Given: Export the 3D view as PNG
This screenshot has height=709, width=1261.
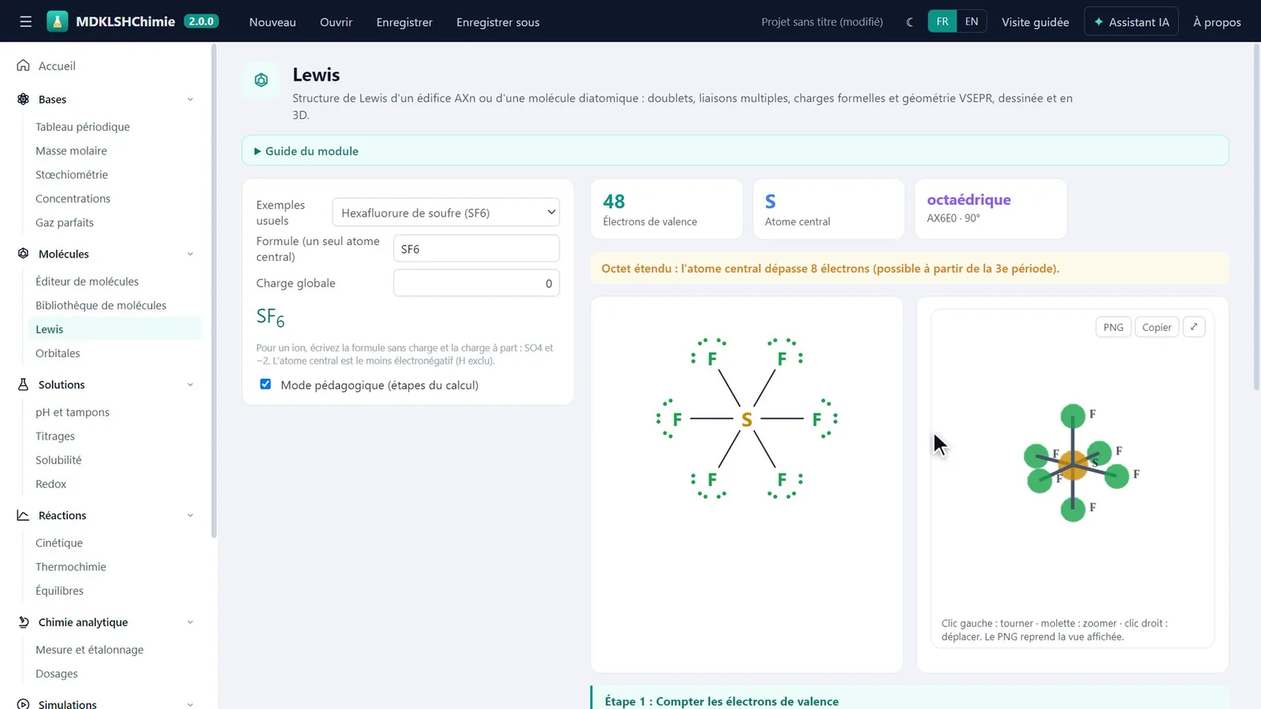Looking at the screenshot, I should (x=1114, y=327).
